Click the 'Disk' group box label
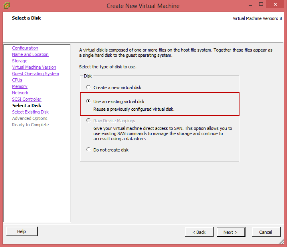This screenshot has height=247, width=287. (x=88, y=76)
